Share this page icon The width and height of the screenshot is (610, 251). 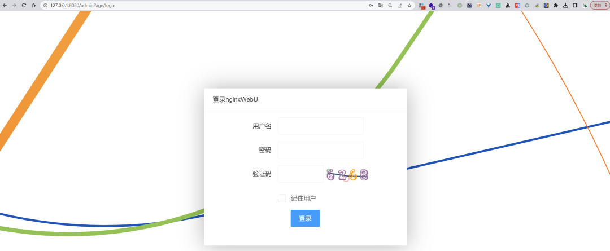[x=400, y=6]
